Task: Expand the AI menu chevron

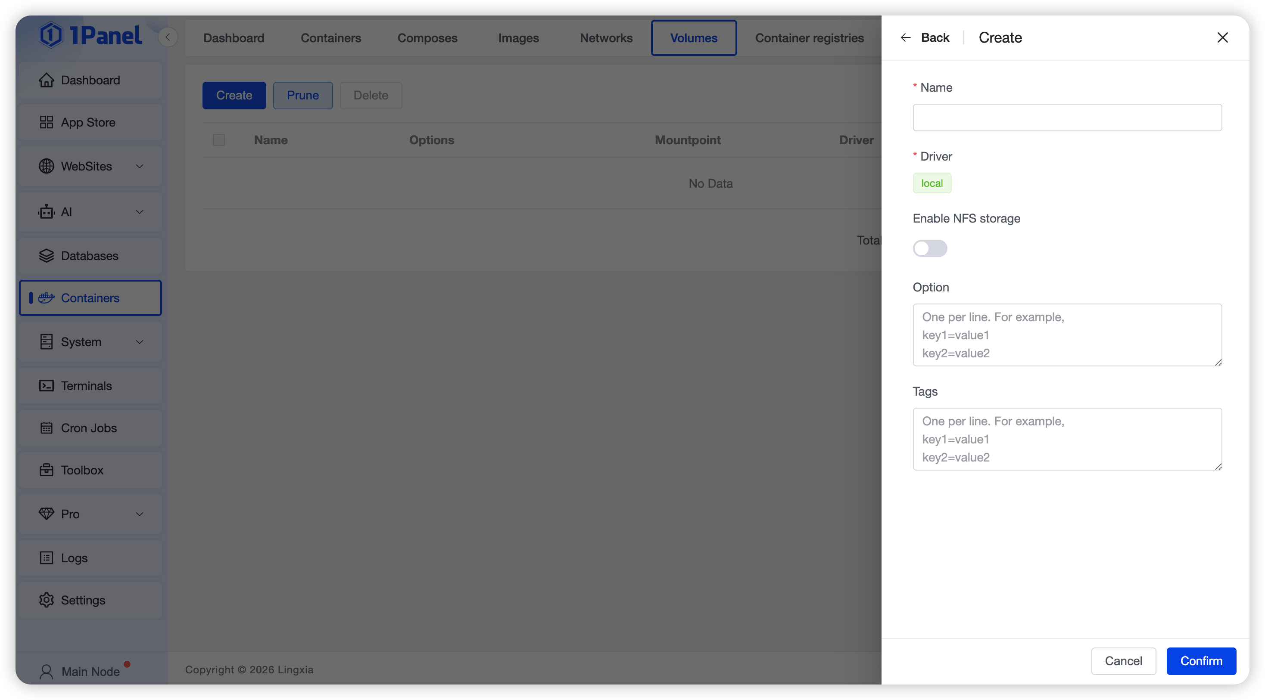Action: pyautogui.click(x=140, y=212)
